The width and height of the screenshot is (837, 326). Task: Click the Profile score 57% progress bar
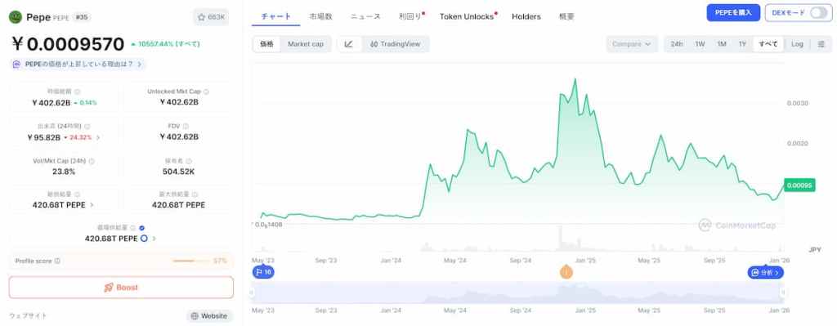(x=191, y=261)
